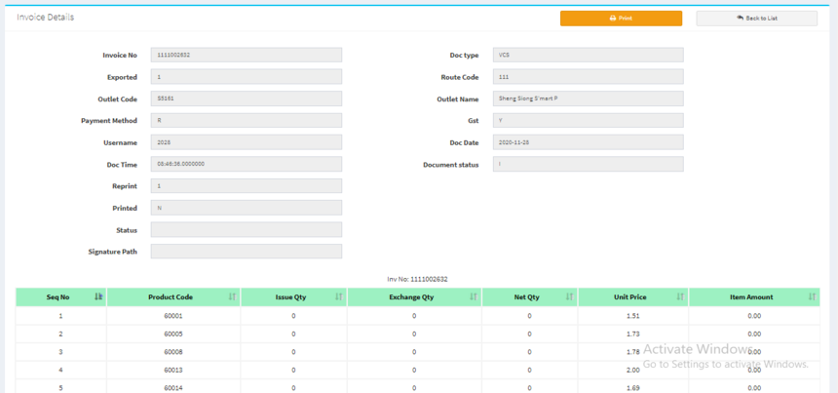The image size is (838, 393).
Task: Click the Invoice No input field
Action: (x=247, y=55)
